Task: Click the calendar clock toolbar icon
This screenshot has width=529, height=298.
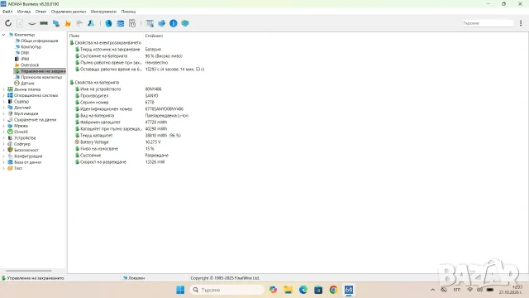Action: [132, 23]
